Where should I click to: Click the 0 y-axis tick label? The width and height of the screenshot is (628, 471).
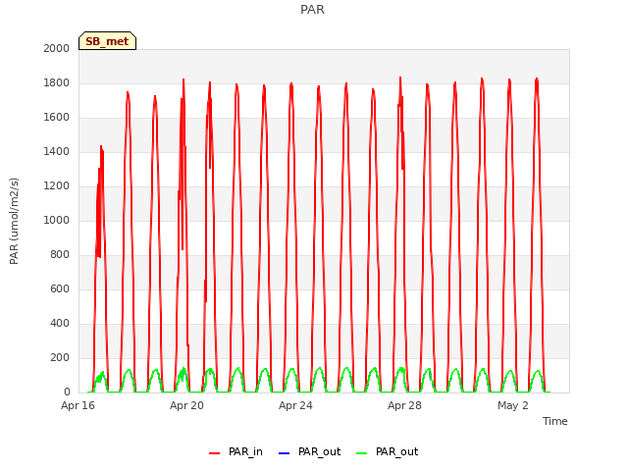[x=67, y=392]
